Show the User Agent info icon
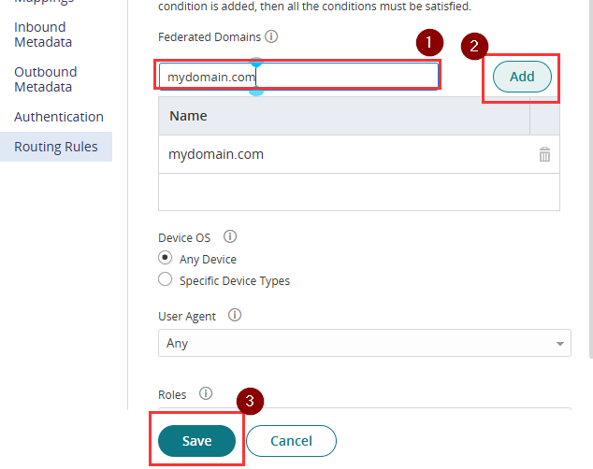593x469 pixels. [235, 315]
